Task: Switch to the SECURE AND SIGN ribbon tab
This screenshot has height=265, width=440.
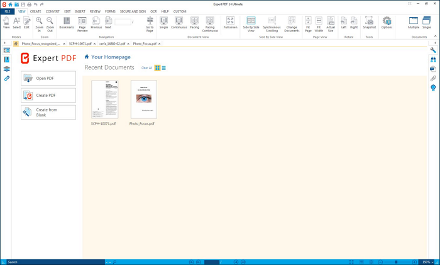Action: [x=133, y=11]
